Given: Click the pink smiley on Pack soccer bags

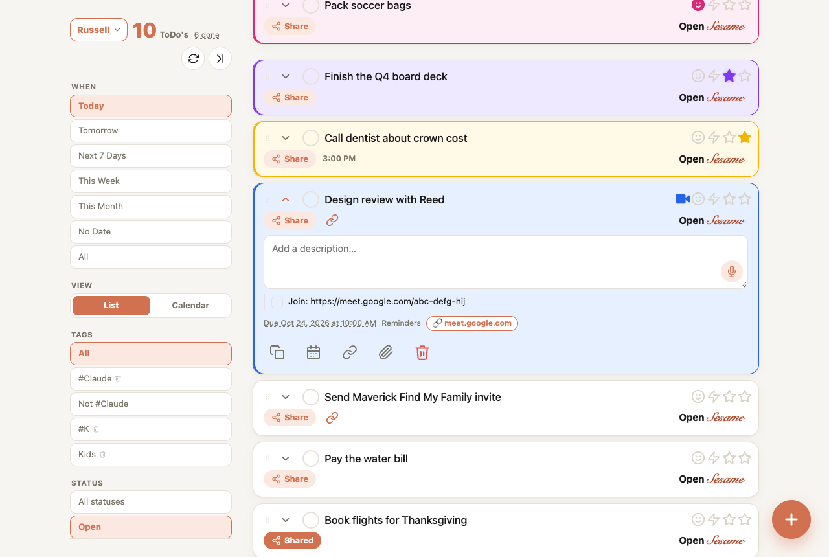Looking at the screenshot, I should (698, 5).
